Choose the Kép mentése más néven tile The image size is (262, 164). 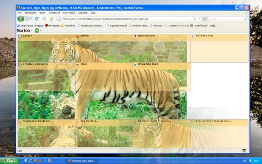[x=220, y=133]
